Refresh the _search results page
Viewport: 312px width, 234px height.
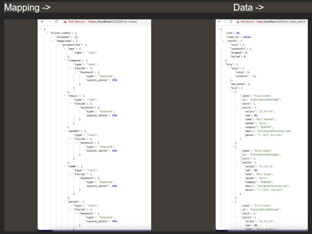[x=231, y=22]
